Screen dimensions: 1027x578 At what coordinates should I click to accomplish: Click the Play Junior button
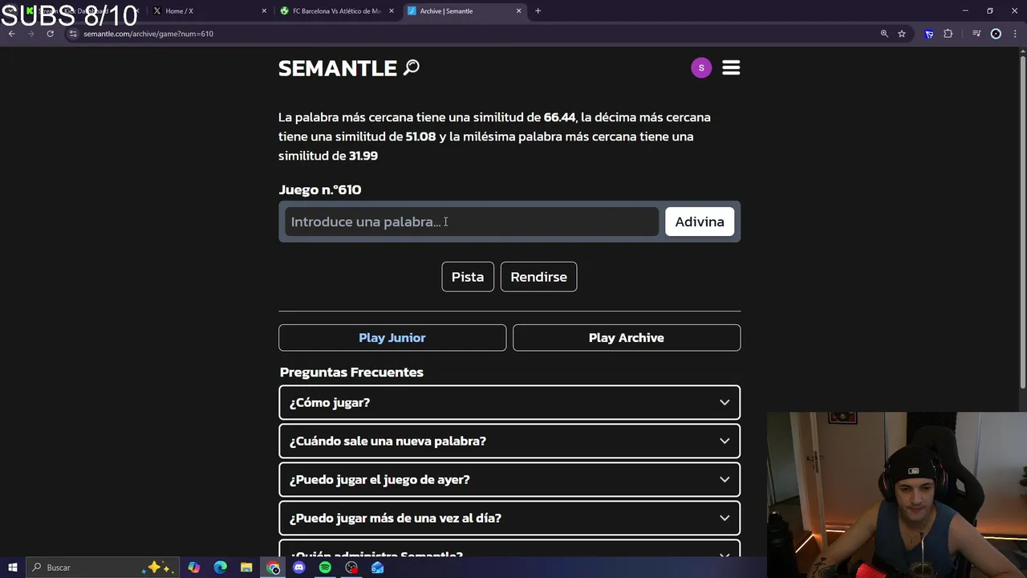(392, 338)
